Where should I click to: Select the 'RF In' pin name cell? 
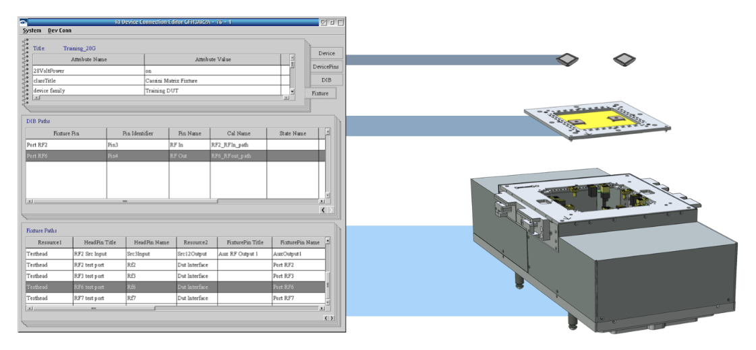[x=190, y=145]
